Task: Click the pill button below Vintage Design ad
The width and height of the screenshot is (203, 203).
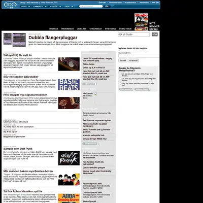Action: pyautogui.click(x=91, y=144)
